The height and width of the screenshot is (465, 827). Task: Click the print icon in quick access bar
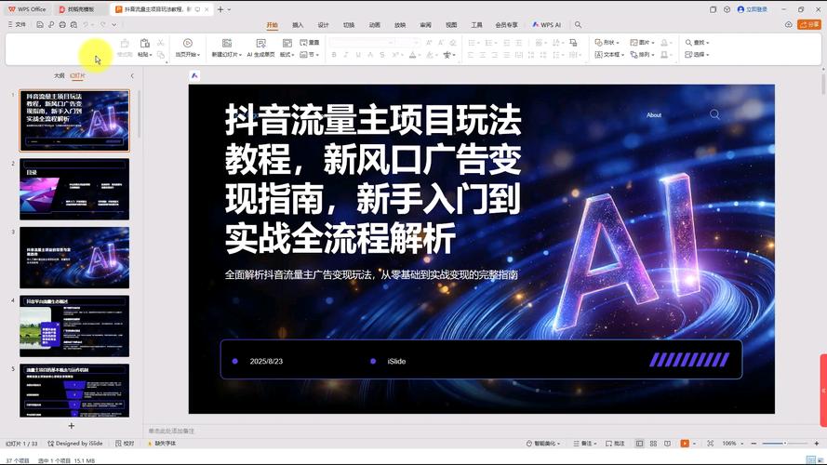[61, 25]
